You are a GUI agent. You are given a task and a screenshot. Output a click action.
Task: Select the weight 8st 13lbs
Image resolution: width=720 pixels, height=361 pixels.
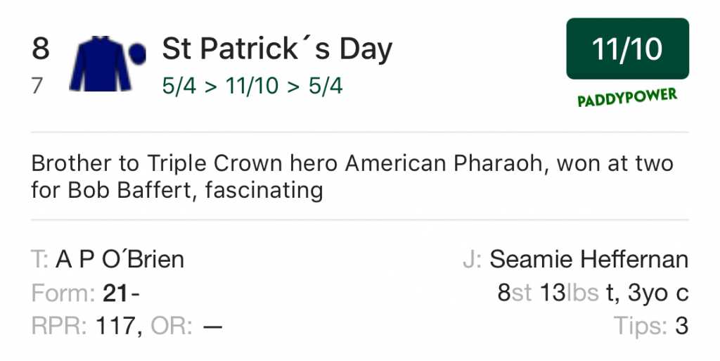tap(548, 293)
